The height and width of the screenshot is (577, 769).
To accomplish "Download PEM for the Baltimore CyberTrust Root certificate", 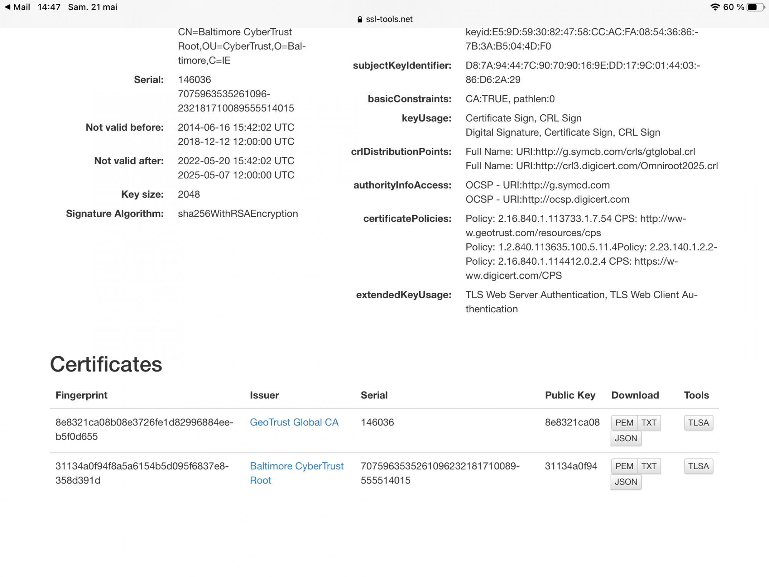I will (x=624, y=466).
